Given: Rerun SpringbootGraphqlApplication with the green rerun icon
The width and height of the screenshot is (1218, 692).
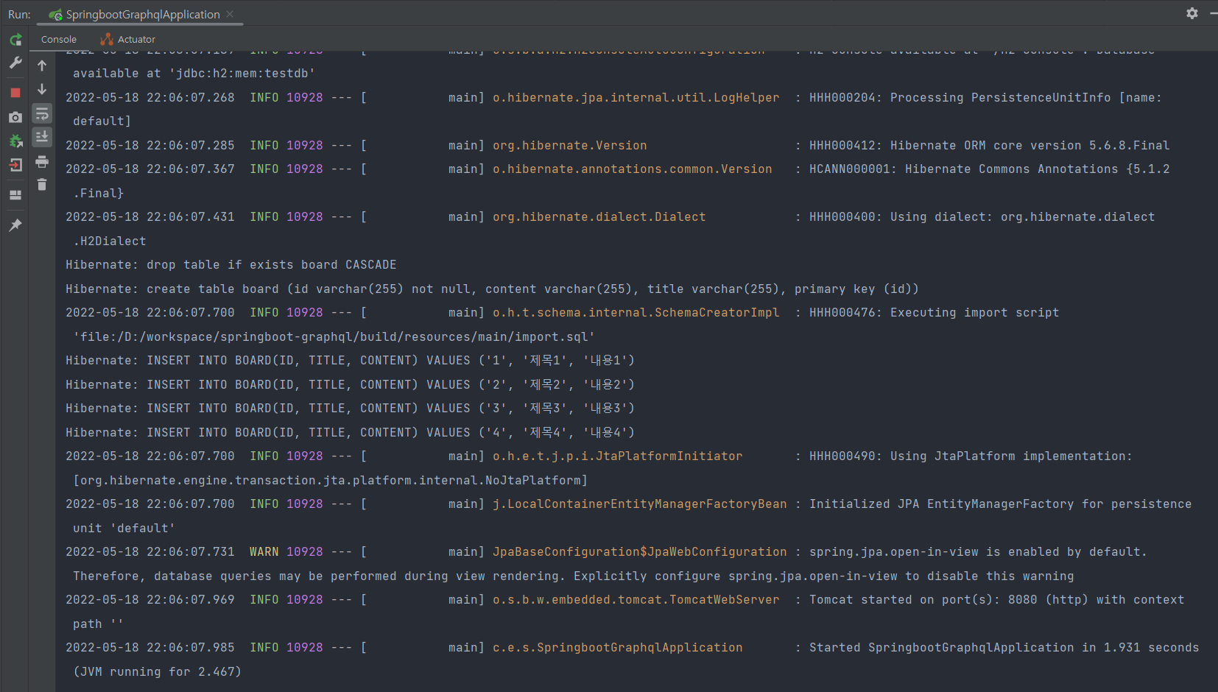Looking at the screenshot, I should [x=15, y=40].
